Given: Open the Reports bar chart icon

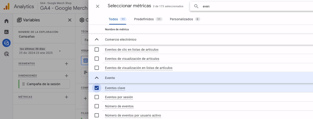Looking at the screenshot, I should (6, 32).
